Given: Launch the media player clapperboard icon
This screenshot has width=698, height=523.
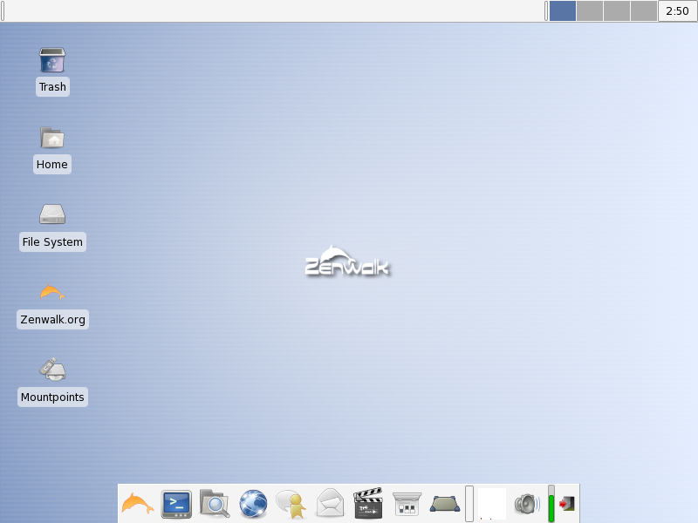Looking at the screenshot, I should pos(368,503).
